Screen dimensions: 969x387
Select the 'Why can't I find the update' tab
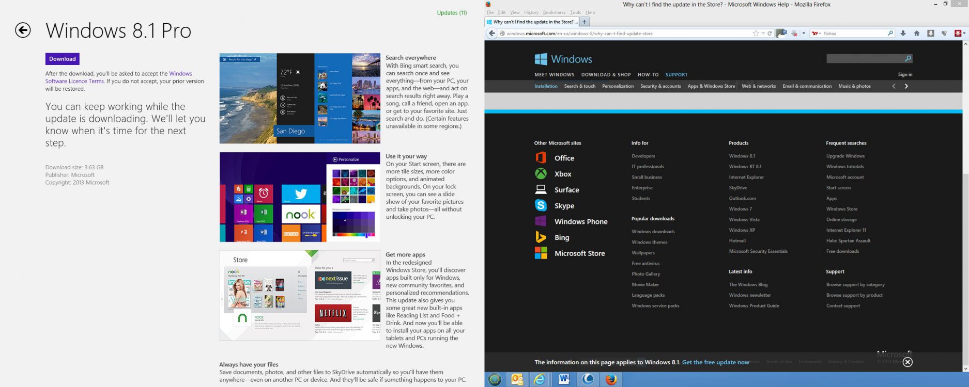532,22
